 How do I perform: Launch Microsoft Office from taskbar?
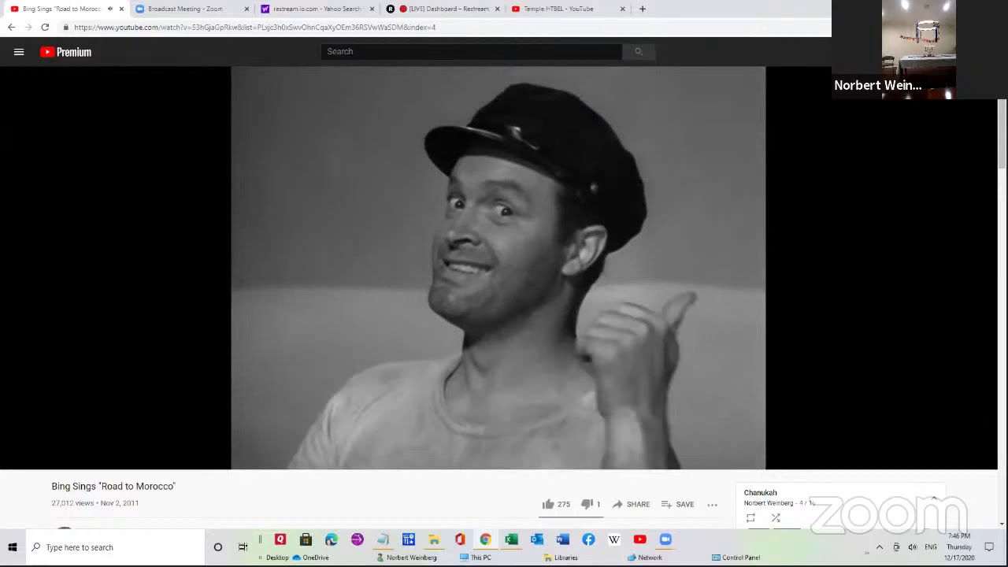click(x=460, y=539)
